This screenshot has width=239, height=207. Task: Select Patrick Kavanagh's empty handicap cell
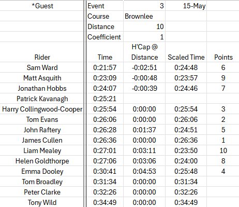(144, 99)
